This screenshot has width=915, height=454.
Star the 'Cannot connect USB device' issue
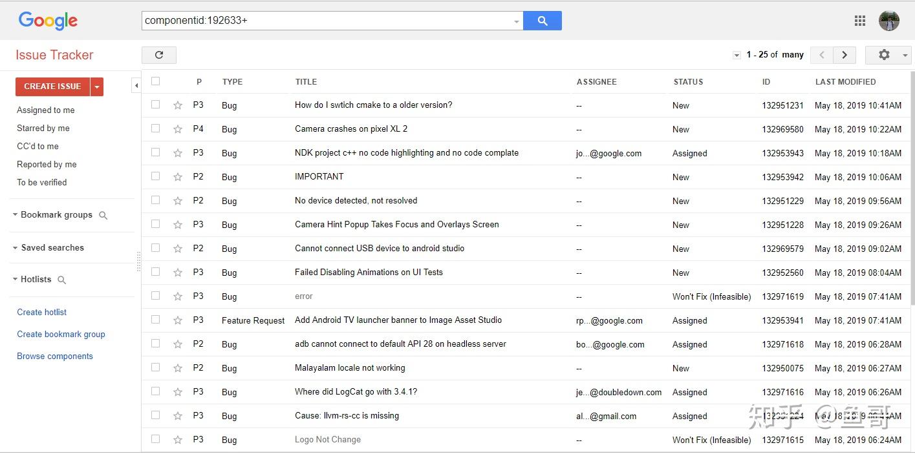(x=178, y=249)
